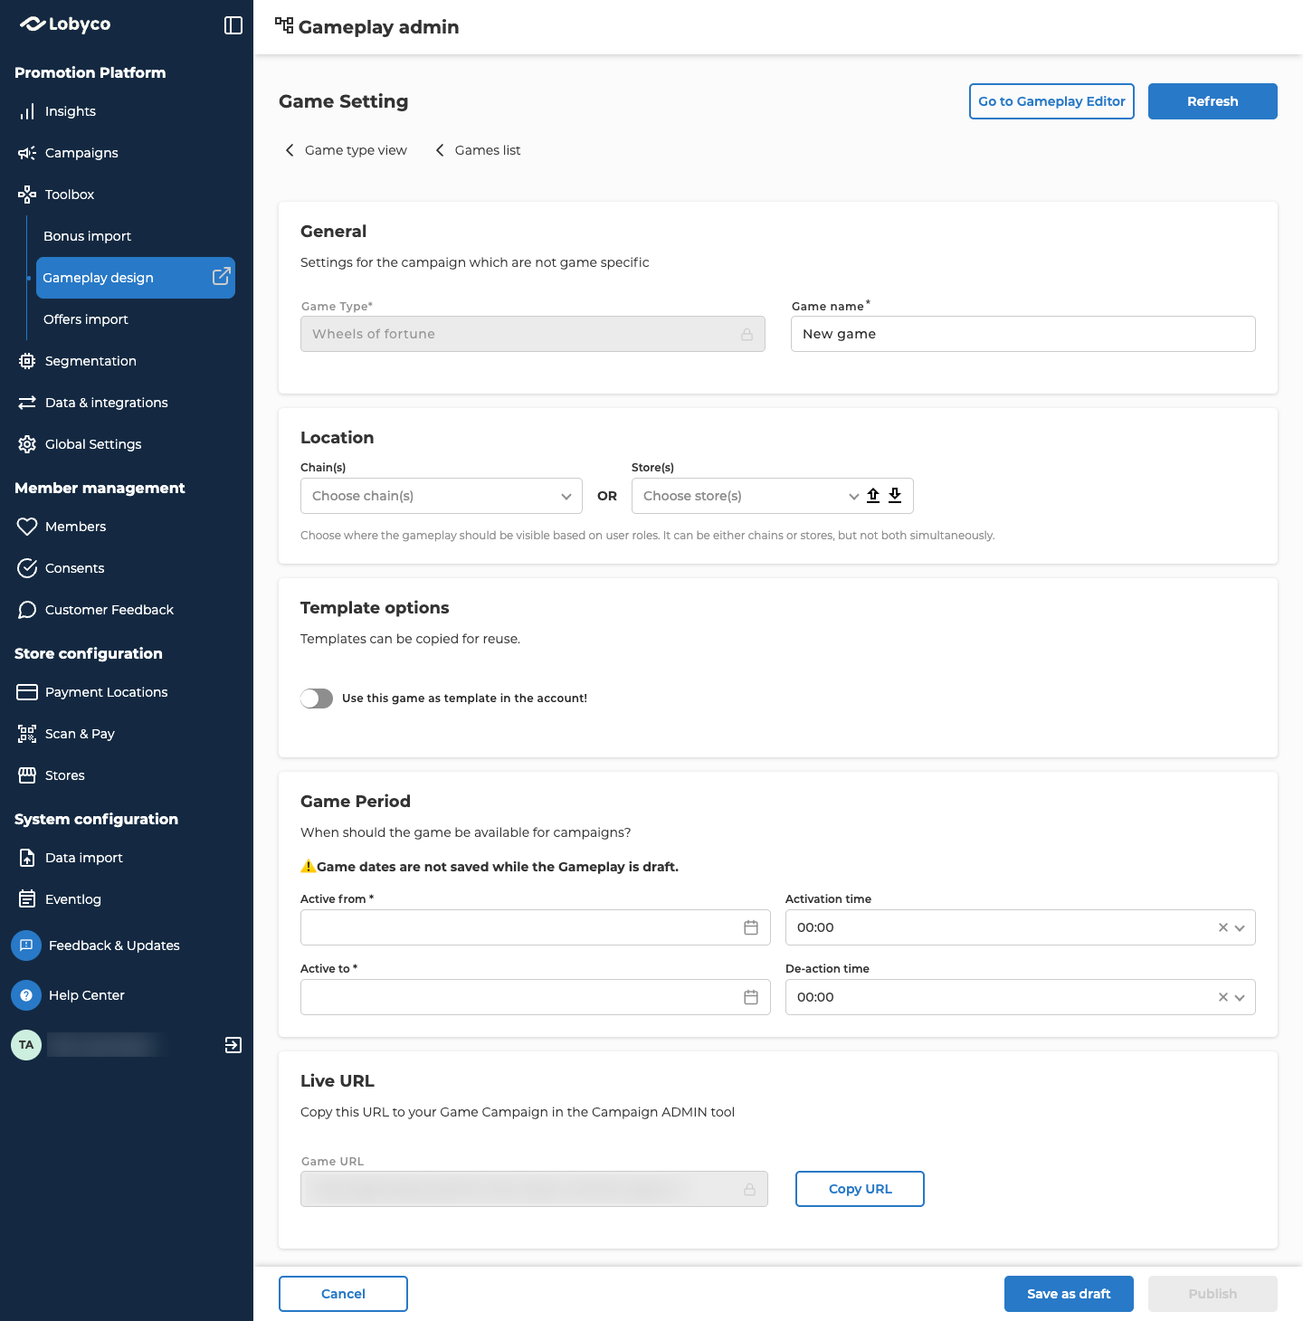Screen dimensions: 1303x1321
Task: Click the TA user avatar
Action: 26,1045
